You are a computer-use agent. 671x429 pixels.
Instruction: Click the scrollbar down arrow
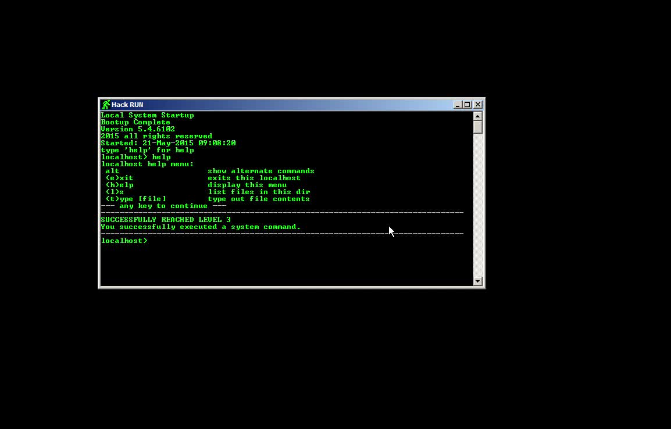(478, 281)
